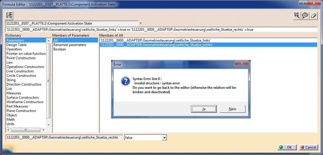Select Design Table in Dictionary
This screenshot has width=323, height=155.
16,45
